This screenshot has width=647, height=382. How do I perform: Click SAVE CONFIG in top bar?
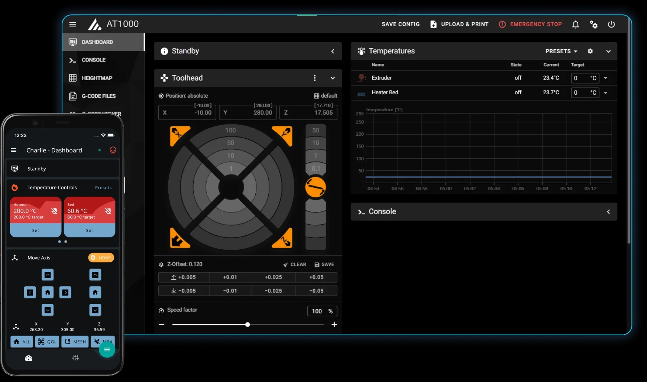pos(401,24)
